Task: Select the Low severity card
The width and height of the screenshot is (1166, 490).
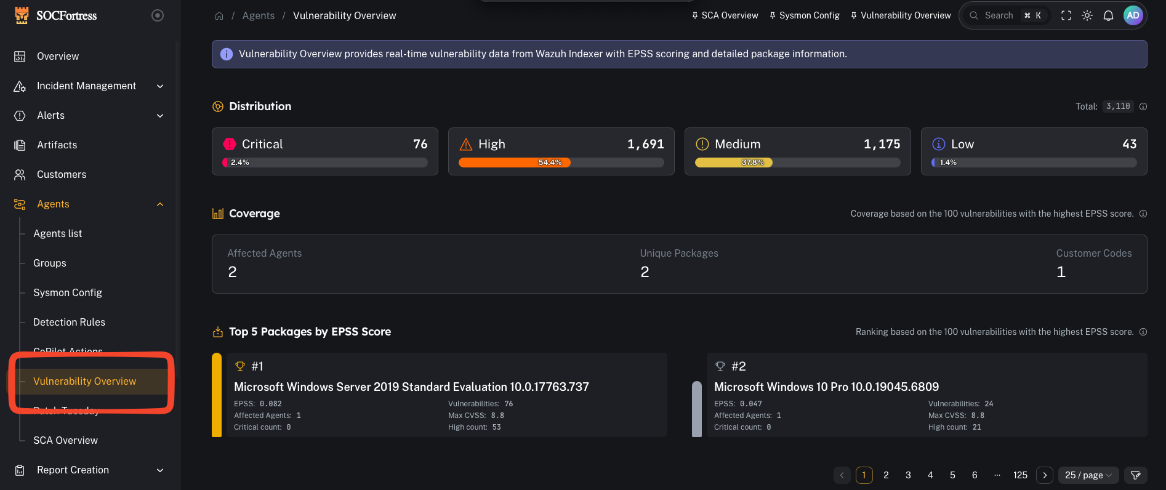Action: (x=1034, y=151)
